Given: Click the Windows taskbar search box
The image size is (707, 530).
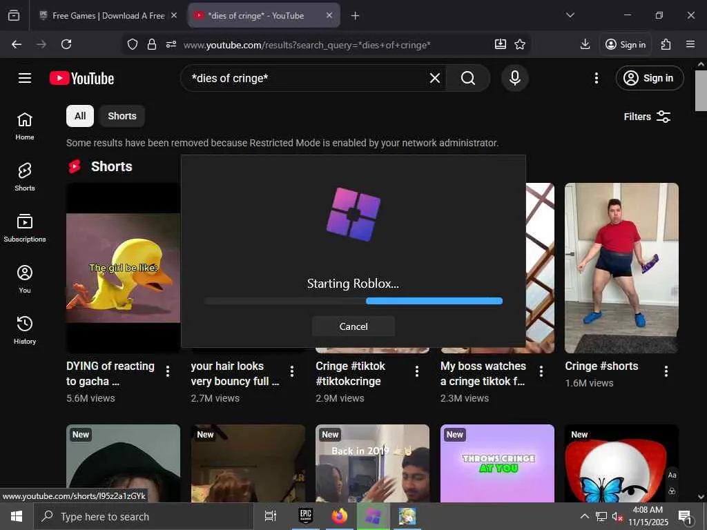Looking at the screenshot, I should tap(144, 516).
